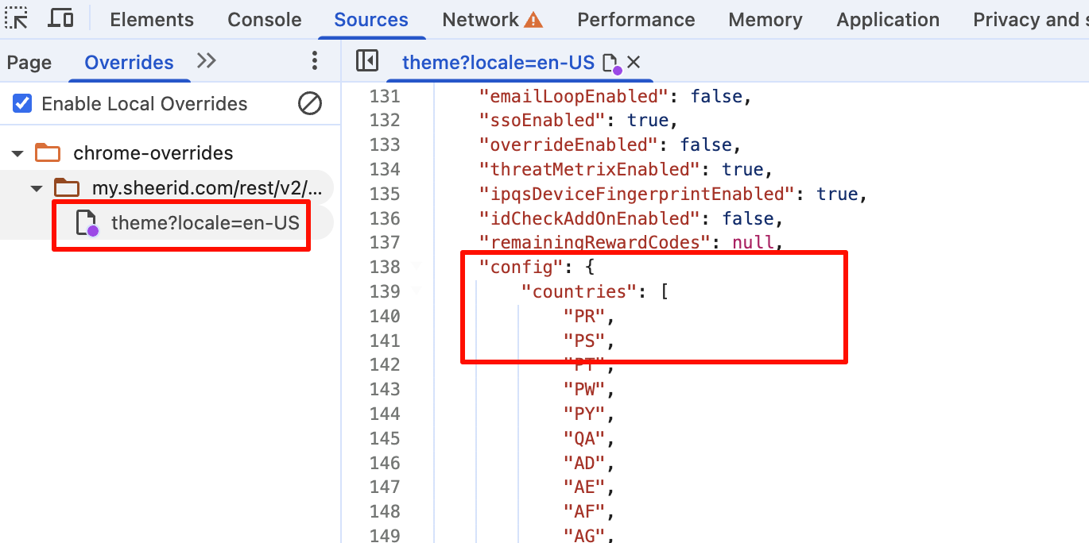Click the chrome-overrides folder icon
The height and width of the screenshot is (543, 1089).
(x=48, y=153)
